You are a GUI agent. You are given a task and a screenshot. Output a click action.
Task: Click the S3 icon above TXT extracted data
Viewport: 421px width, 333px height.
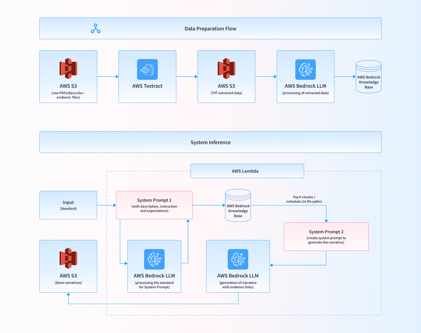[x=227, y=68]
